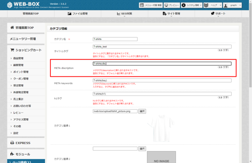Expand the サイト管理 navigation menu
This screenshot has width=252, height=163.
(x=171, y=14)
